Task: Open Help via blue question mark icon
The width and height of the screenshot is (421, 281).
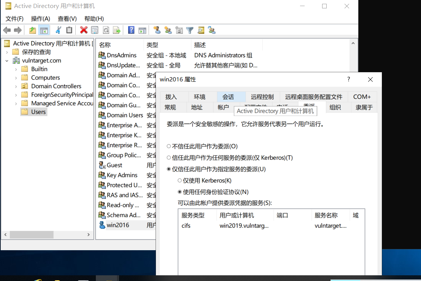Action: 131,30
